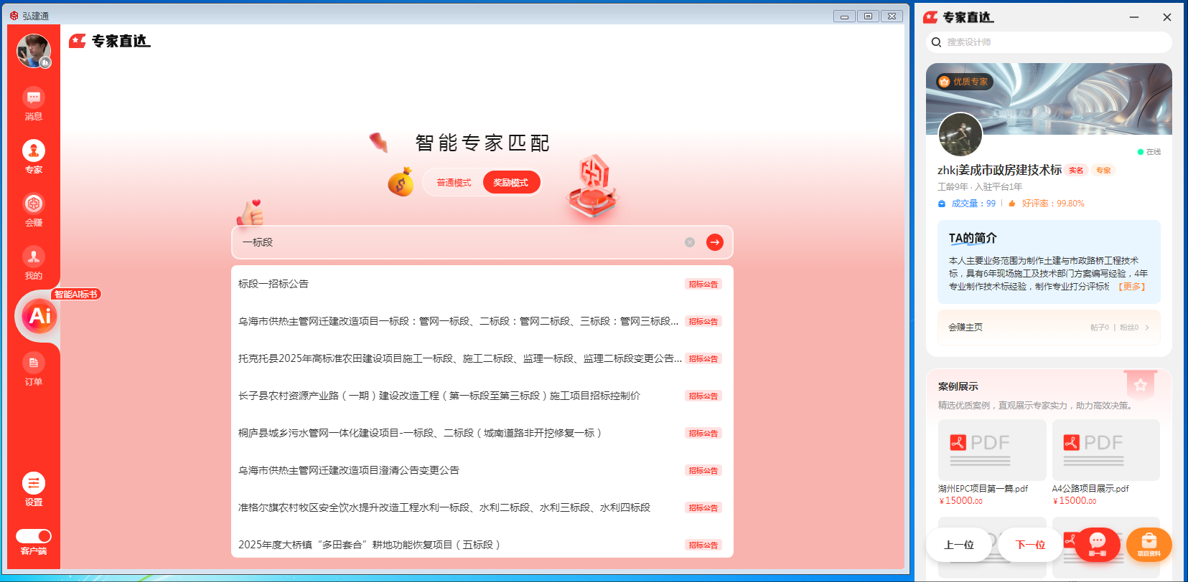Click the orange 专家 badge
The height and width of the screenshot is (582, 1188).
[x=1103, y=171]
